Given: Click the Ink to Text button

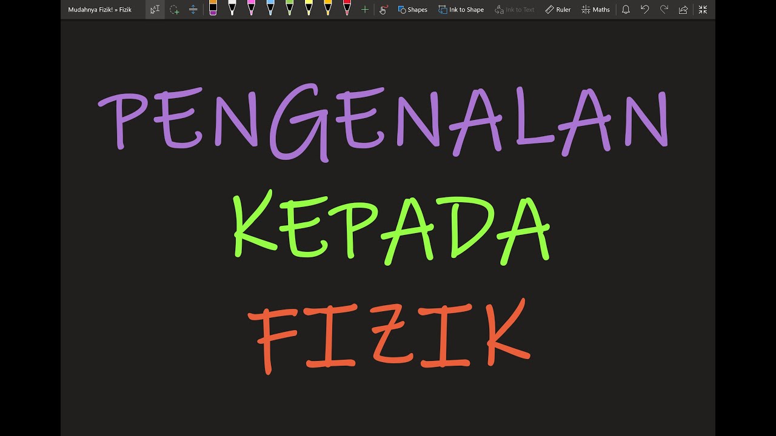Looking at the screenshot, I should (x=515, y=10).
